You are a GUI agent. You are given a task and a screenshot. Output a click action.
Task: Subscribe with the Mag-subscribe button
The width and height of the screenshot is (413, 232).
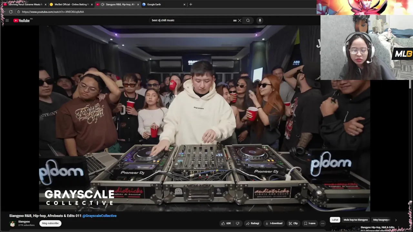(x=50, y=223)
